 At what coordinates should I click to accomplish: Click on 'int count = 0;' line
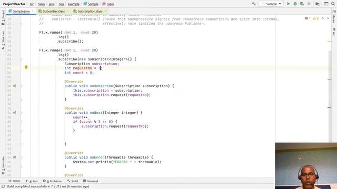pos(79,72)
